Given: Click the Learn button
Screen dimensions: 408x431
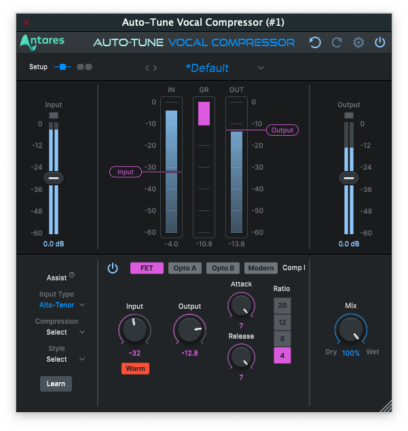Looking at the screenshot, I should pyautogui.click(x=56, y=383).
